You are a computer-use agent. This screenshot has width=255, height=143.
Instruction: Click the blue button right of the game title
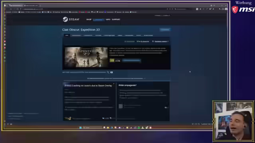[x=165, y=29]
